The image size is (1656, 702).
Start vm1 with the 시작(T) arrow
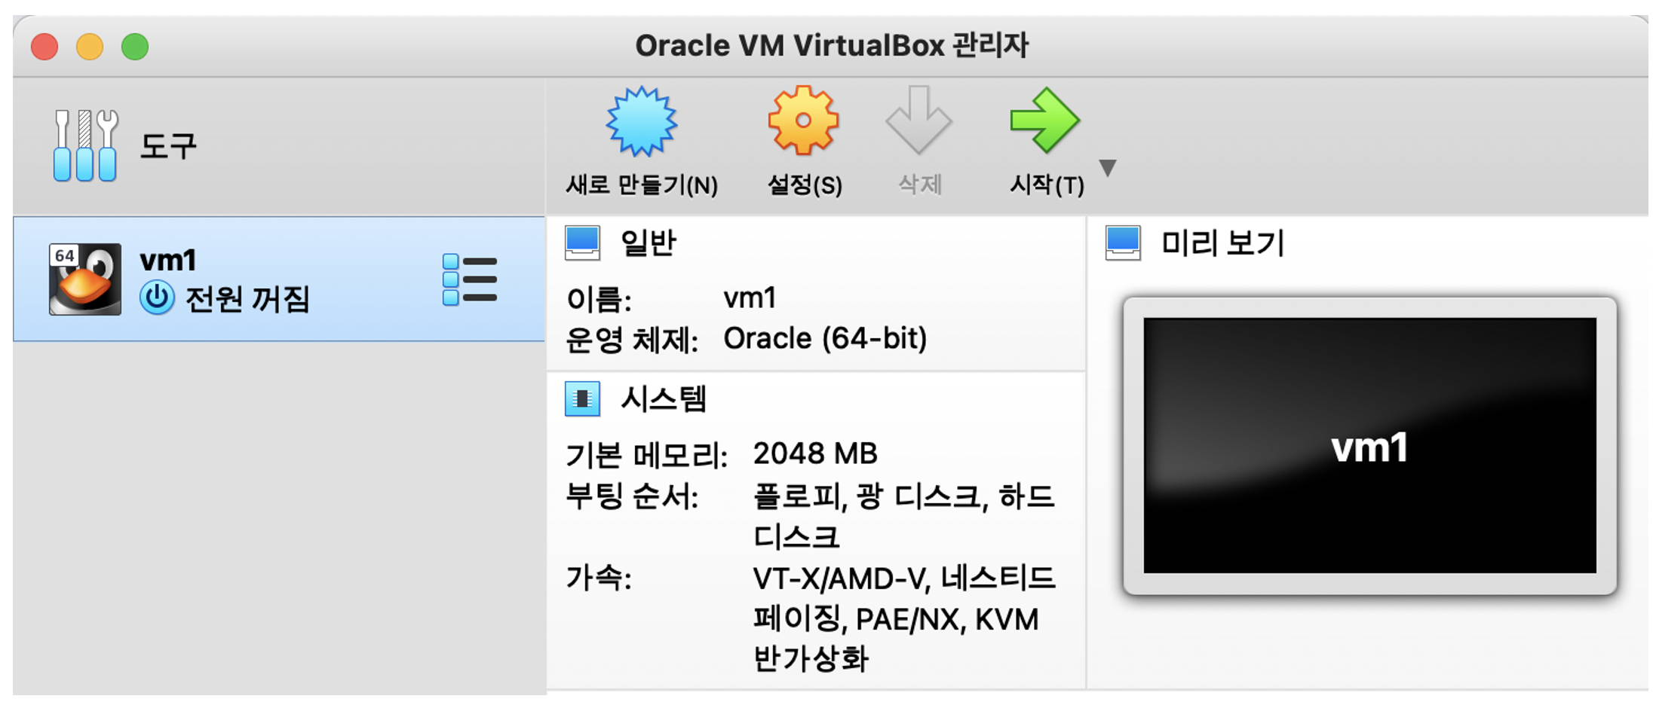coord(1046,142)
